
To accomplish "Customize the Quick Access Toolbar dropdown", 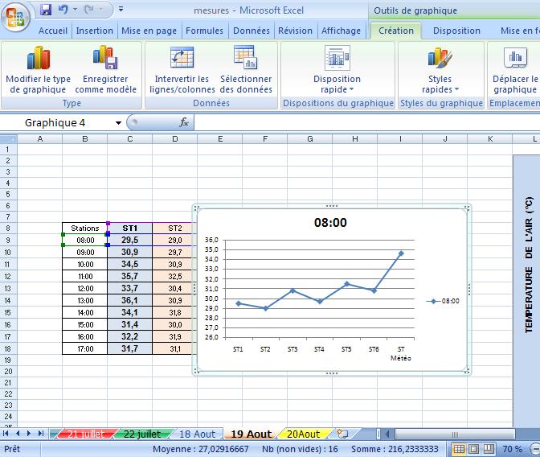I will tap(121, 10).
